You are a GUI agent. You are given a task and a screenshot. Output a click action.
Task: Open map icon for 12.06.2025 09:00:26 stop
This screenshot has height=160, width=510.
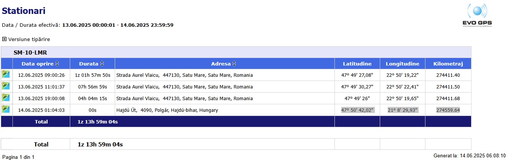coord(5,74)
